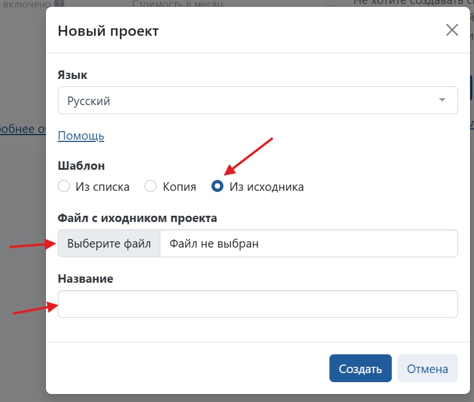Click the Шаблон section label
Viewport: 474px width, 402px height.
(82, 165)
